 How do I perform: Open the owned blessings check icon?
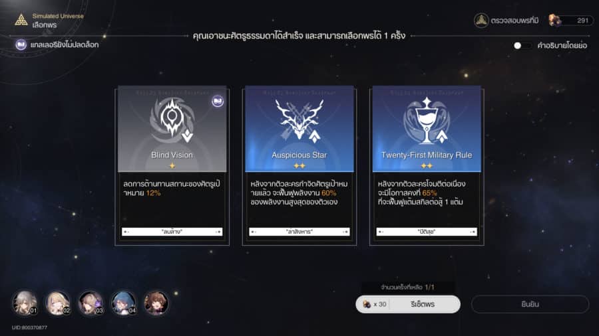pos(481,20)
